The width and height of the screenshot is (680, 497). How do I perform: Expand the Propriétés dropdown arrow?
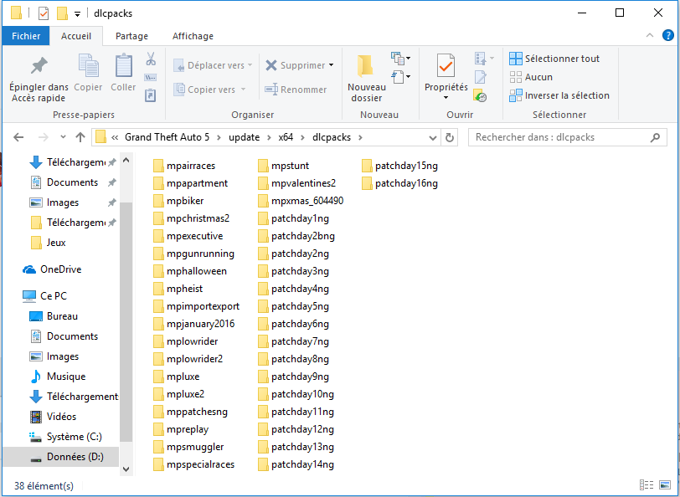click(446, 98)
